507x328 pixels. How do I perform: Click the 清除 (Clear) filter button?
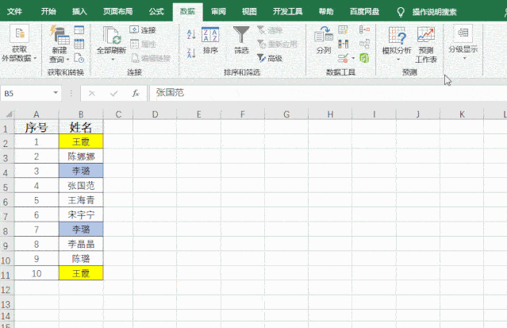[x=270, y=30]
